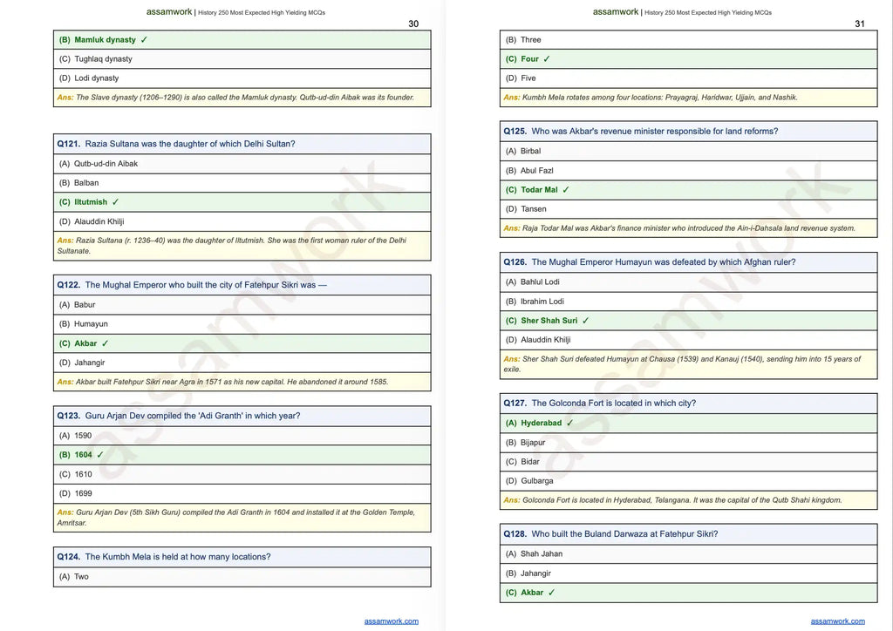Click the Q121 Razia Sultana question heading
Screen dimensions: 893x631
[x=242, y=144]
